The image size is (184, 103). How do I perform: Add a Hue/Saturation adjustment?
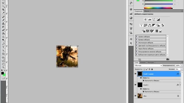point(145,25)
